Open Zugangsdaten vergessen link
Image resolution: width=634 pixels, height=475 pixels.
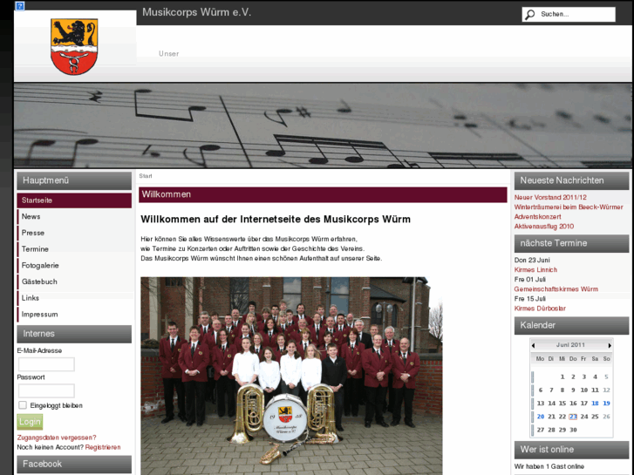(57, 438)
